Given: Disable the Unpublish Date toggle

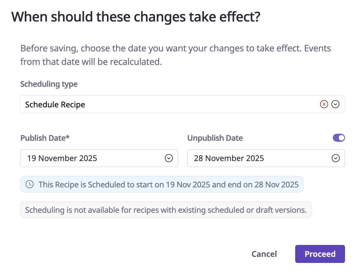Looking at the screenshot, I should point(339,138).
